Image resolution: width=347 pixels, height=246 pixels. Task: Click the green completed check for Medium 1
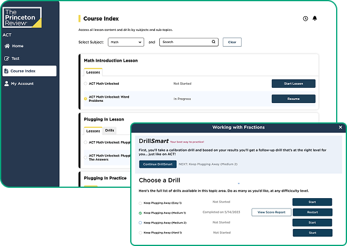(140, 213)
